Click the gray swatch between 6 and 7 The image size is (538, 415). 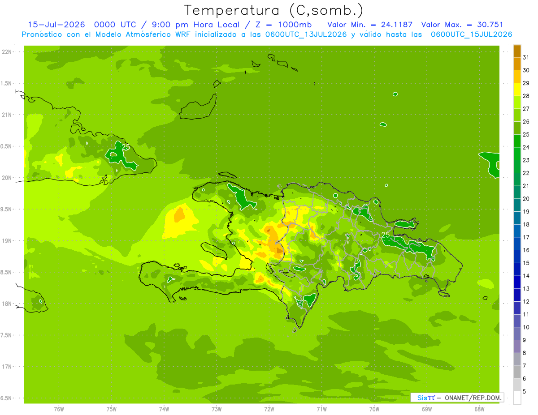517,372
